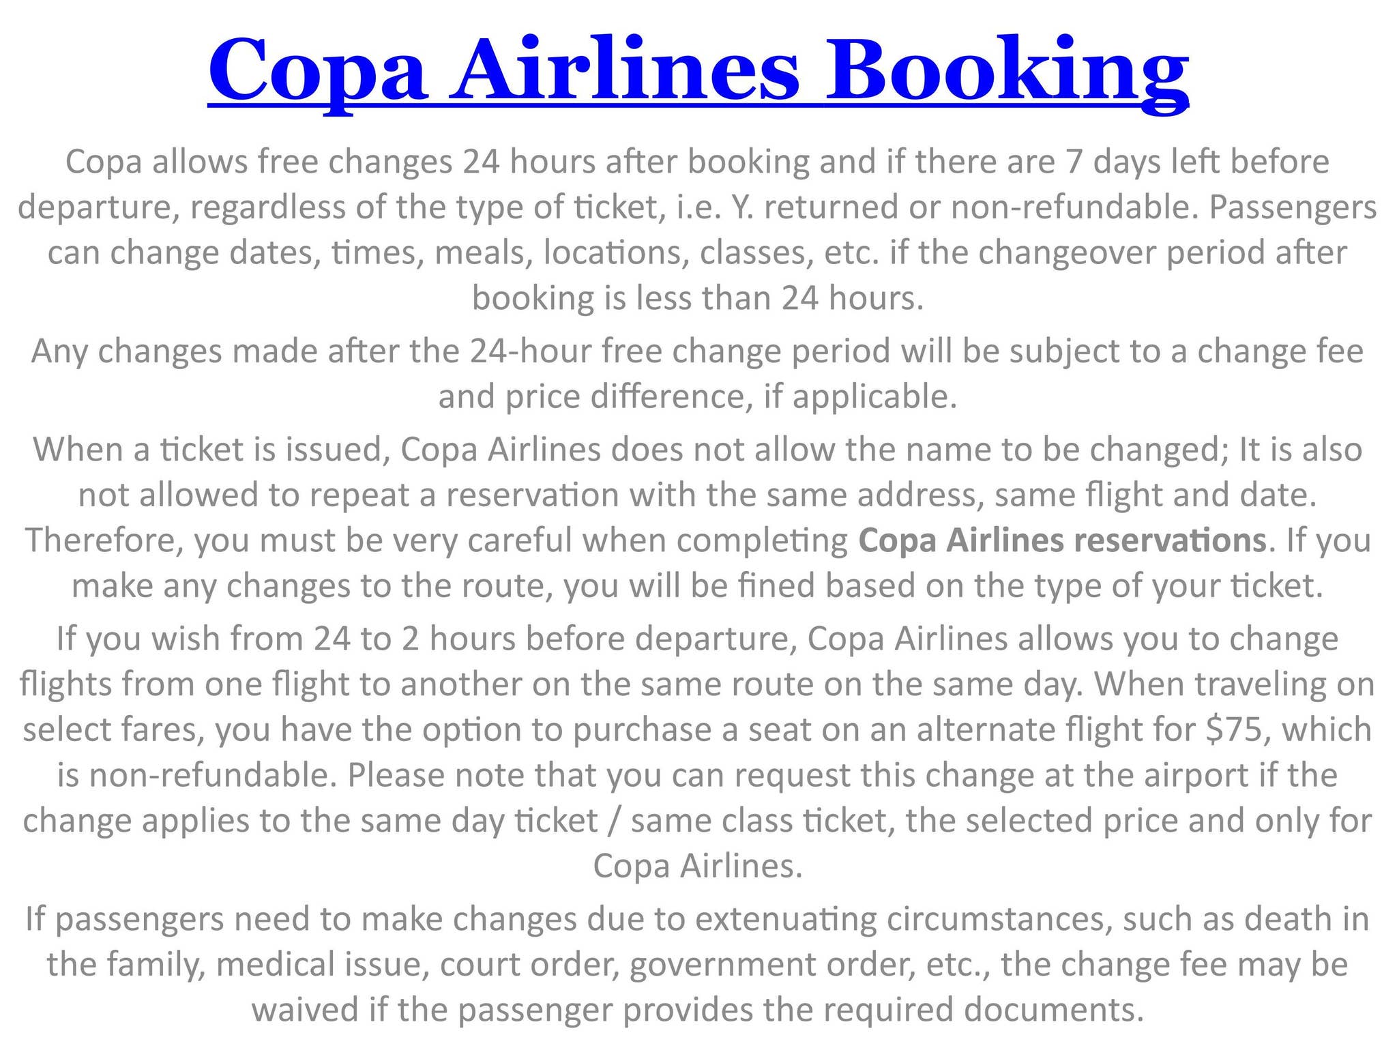
Task: Click the phrase and price difference, if applicable
Action: 697,396
